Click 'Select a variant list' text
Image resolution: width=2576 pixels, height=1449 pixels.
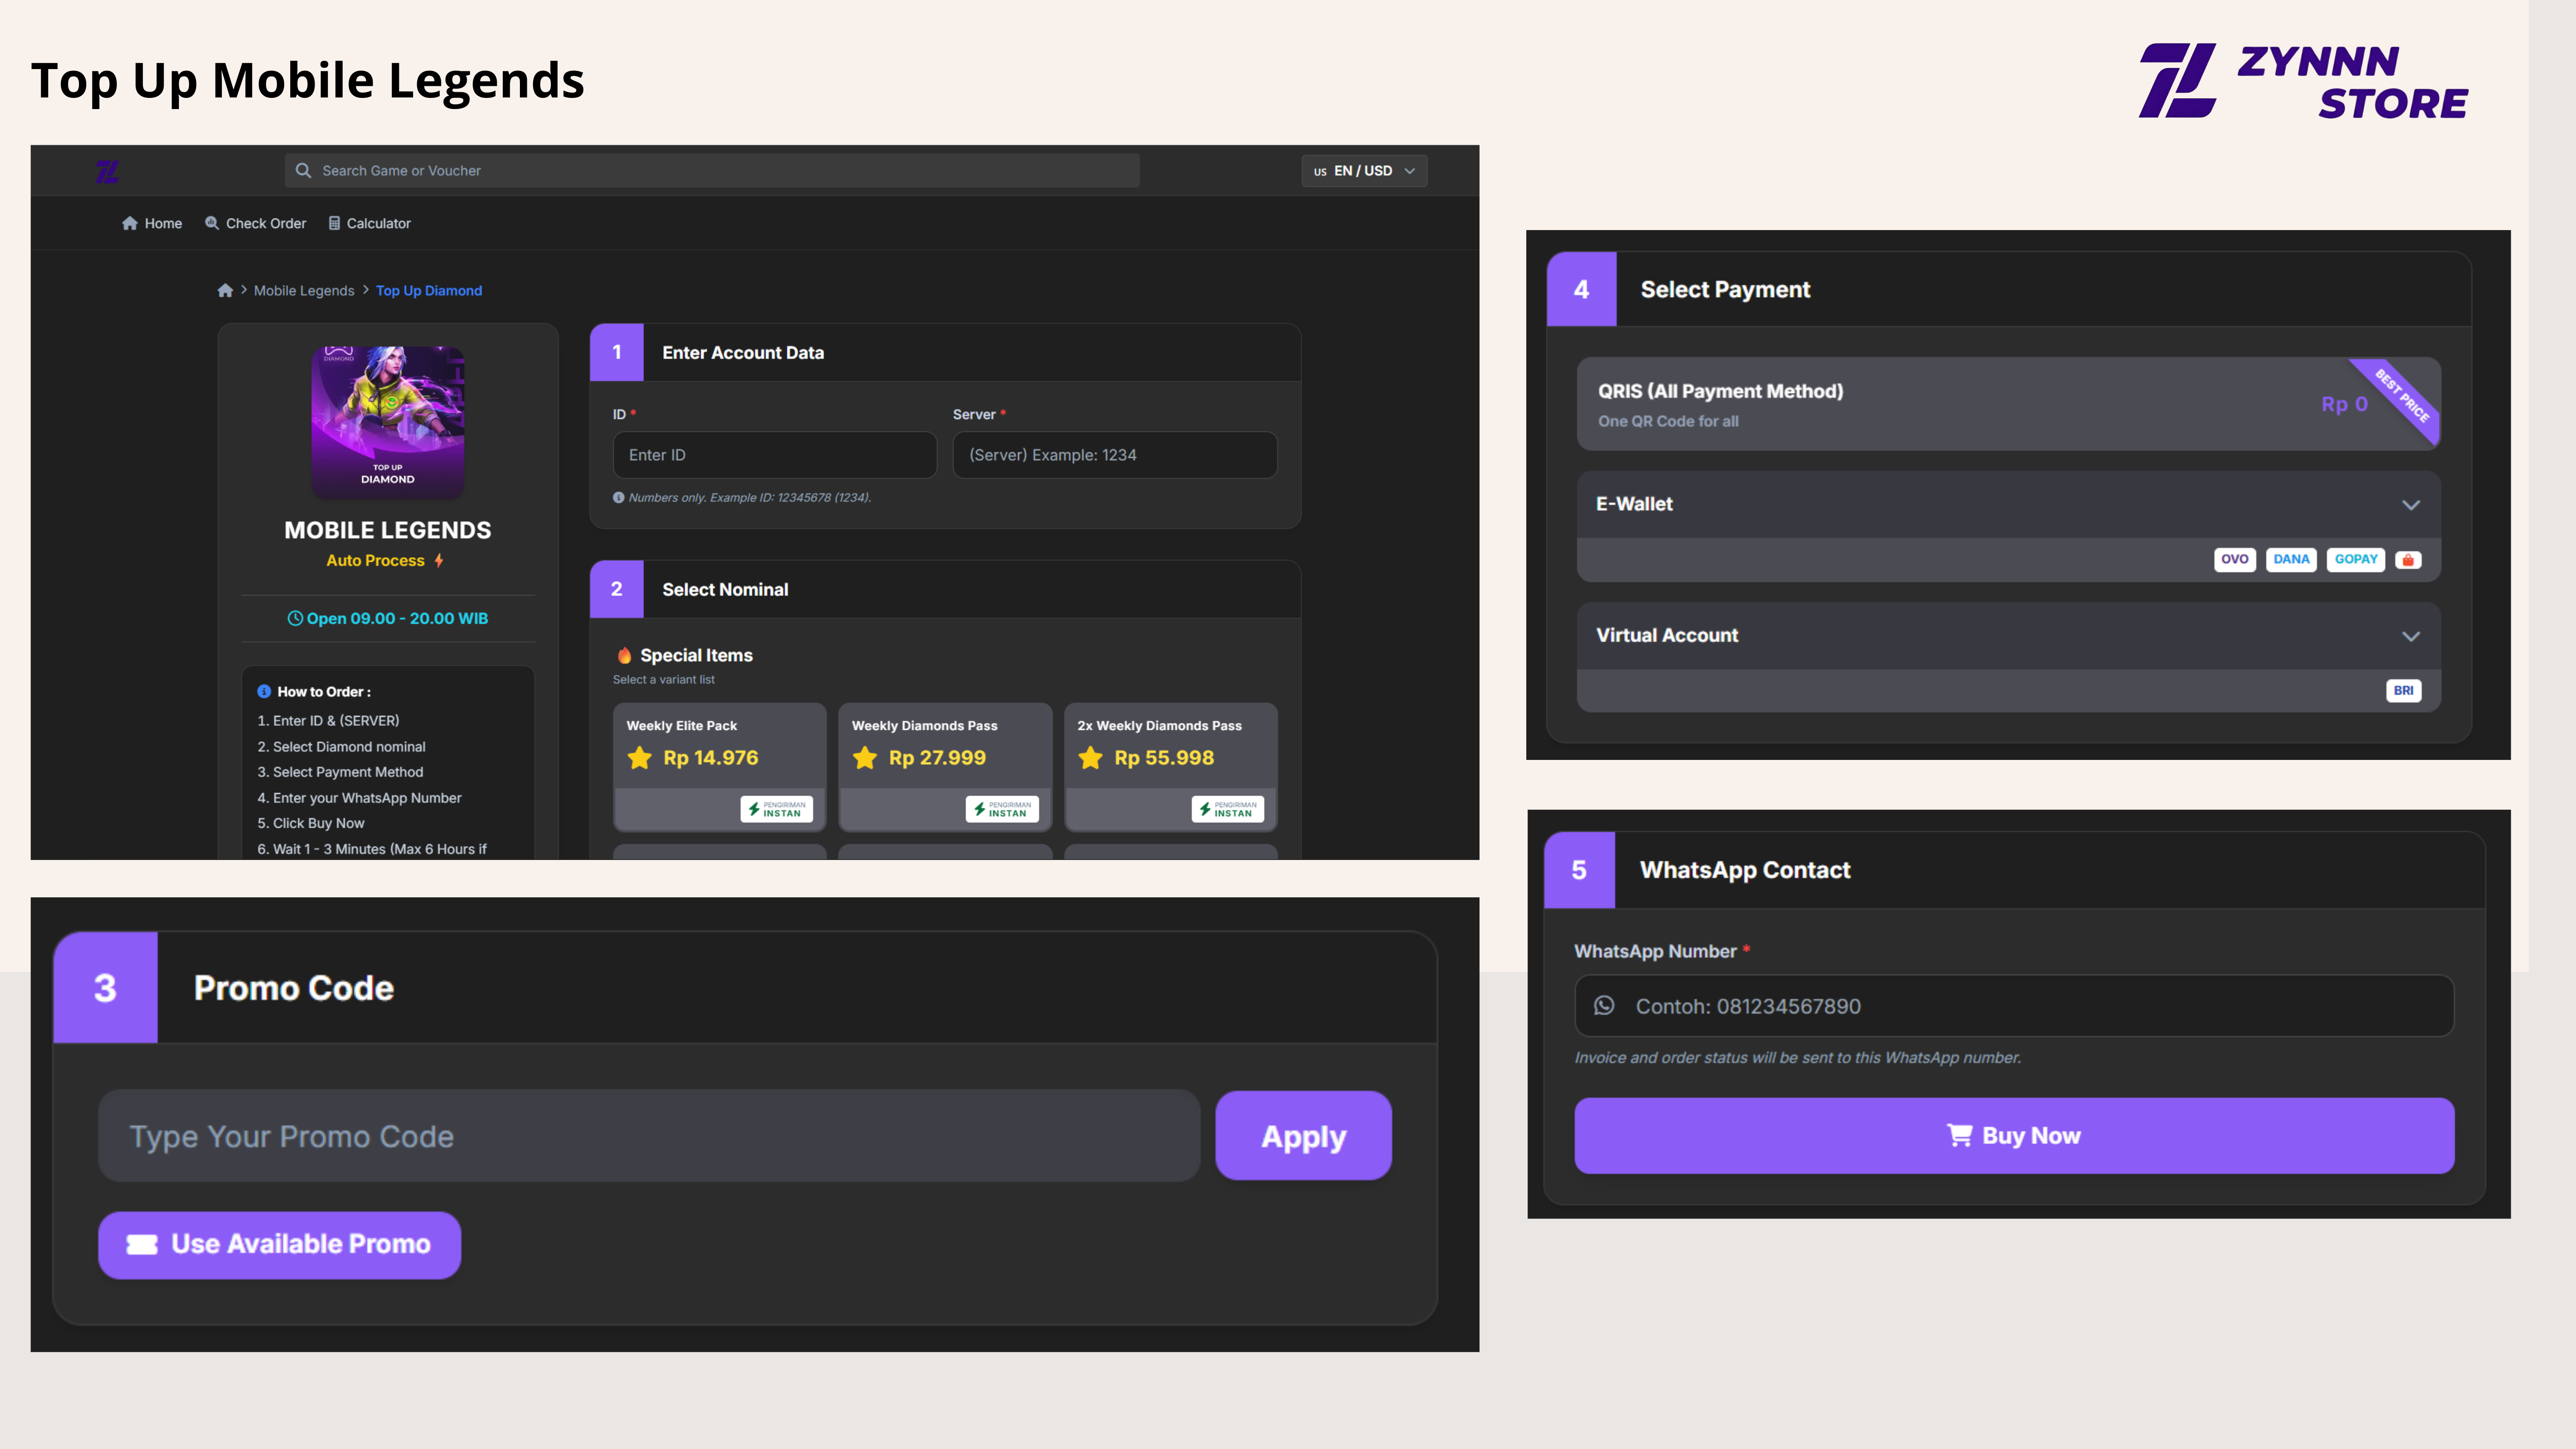click(x=664, y=680)
